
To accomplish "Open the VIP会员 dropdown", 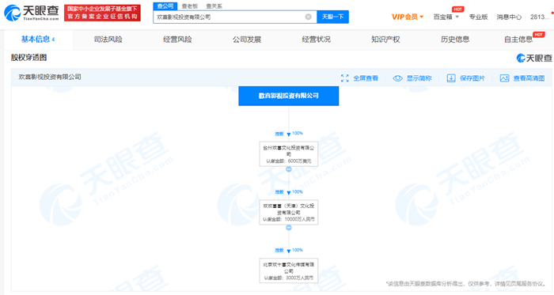I will [408, 17].
